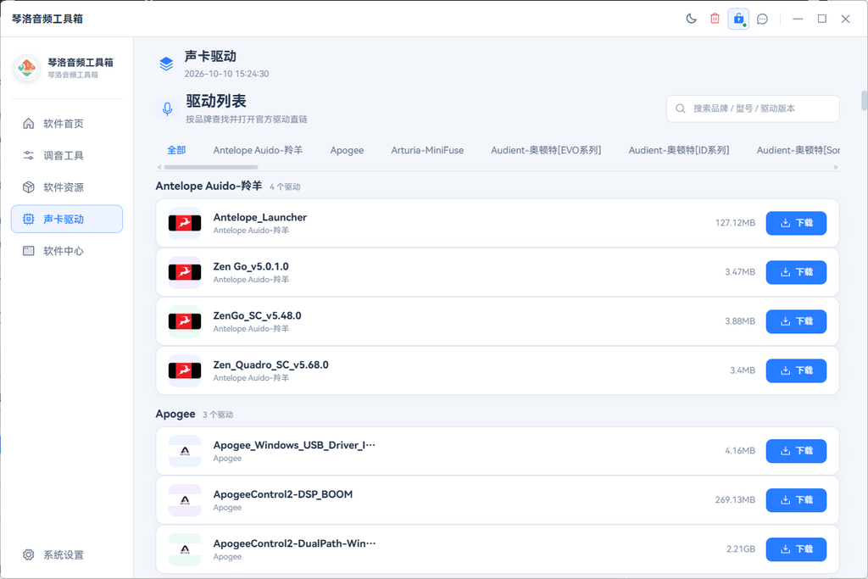Click the ApogeeControl2-DualPath logo thumbnail
Viewport: 868px width, 579px height.
(184, 549)
